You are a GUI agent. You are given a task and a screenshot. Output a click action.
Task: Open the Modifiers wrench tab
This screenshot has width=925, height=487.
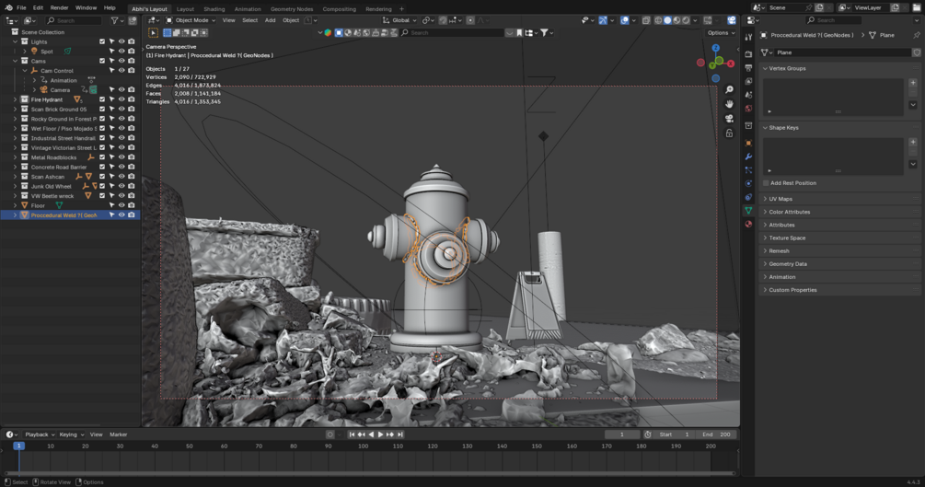(748, 157)
